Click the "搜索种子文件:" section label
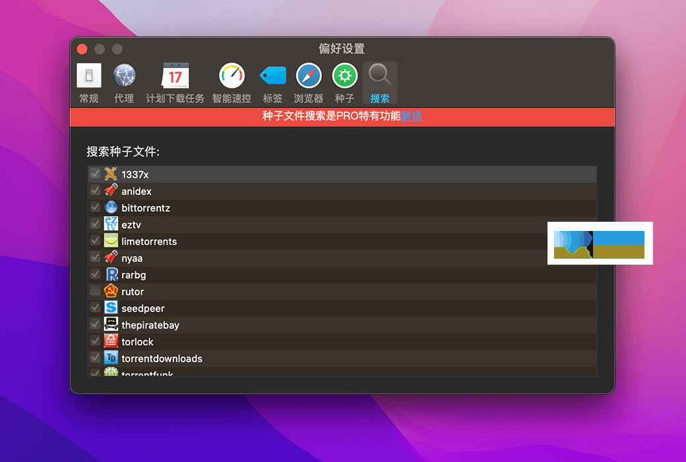 pos(123,152)
